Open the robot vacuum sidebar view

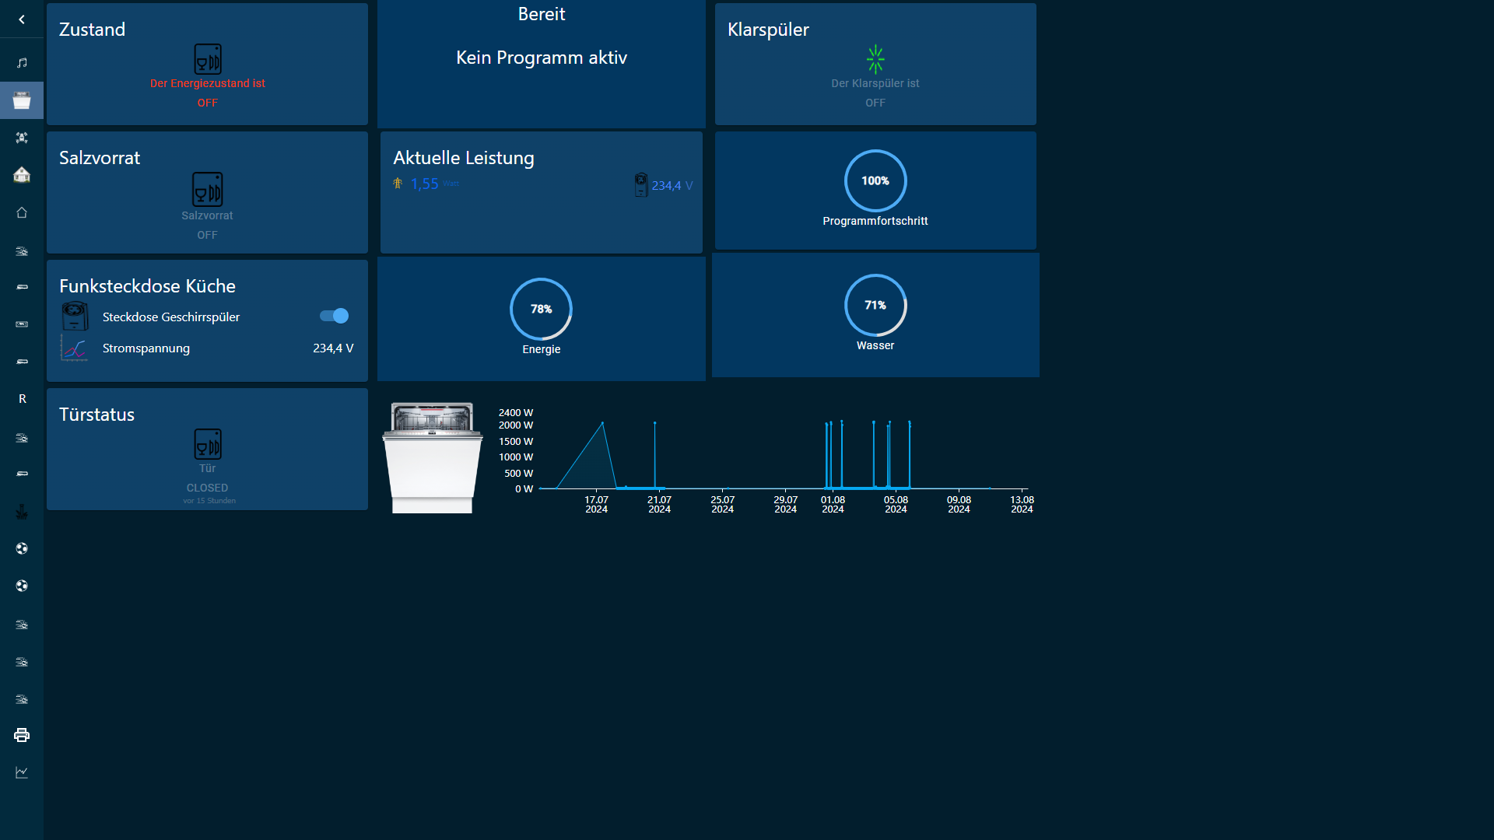(x=22, y=138)
